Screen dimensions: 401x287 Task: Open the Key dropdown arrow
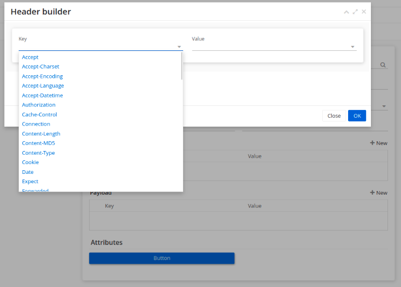coord(179,47)
